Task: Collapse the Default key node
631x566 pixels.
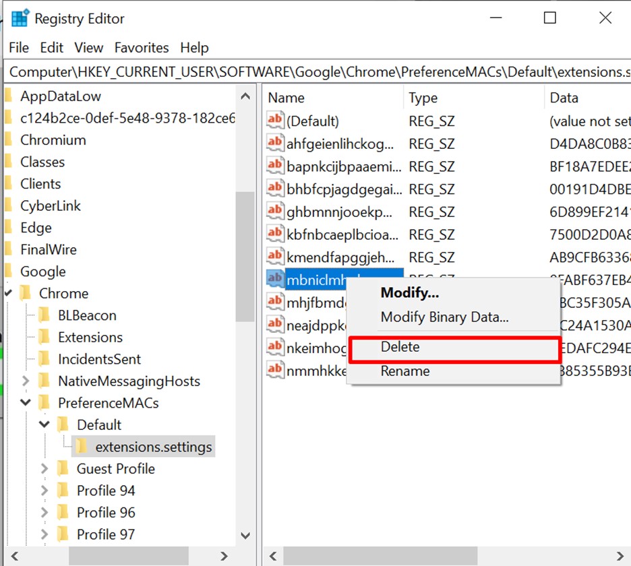Action: tap(44, 425)
